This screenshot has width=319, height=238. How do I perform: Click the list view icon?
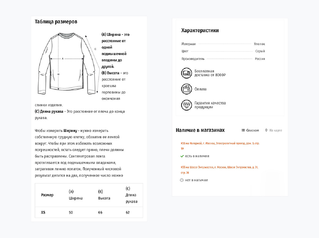(x=243, y=130)
